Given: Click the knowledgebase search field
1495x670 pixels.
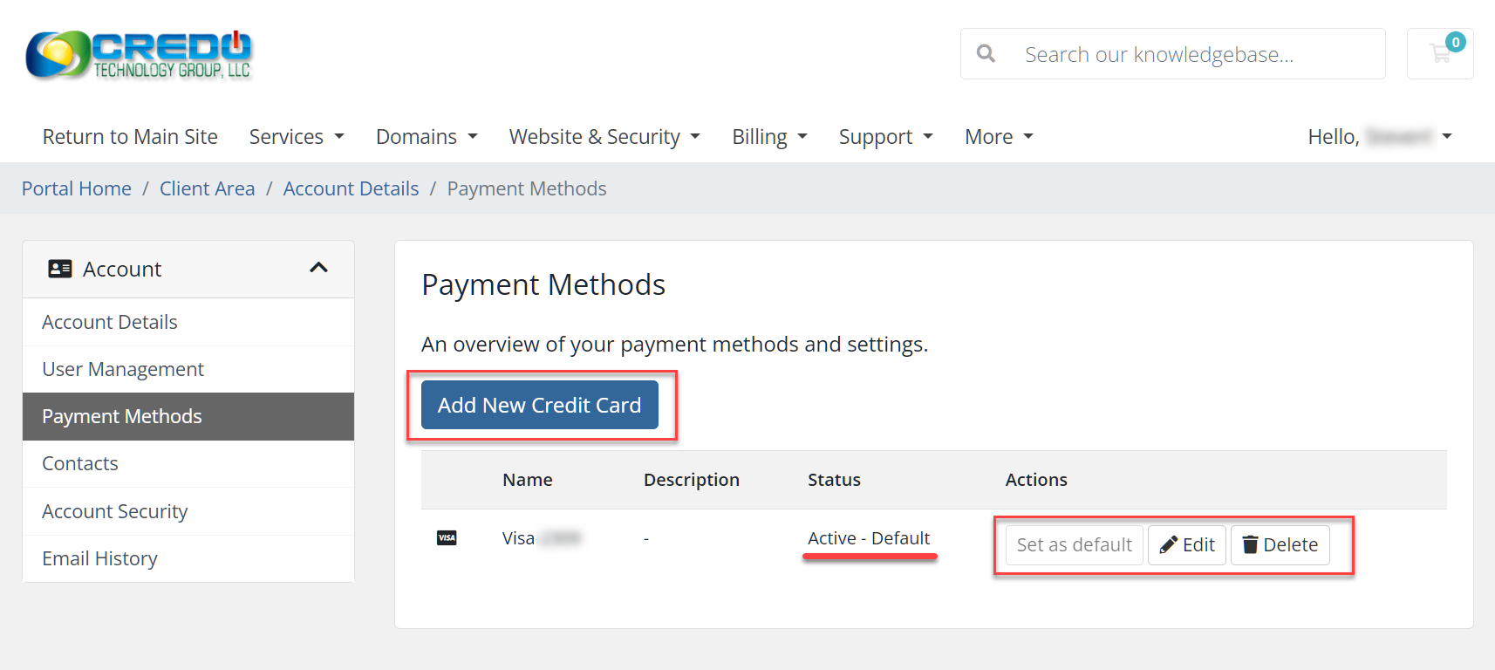Looking at the screenshot, I should (x=1195, y=54).
